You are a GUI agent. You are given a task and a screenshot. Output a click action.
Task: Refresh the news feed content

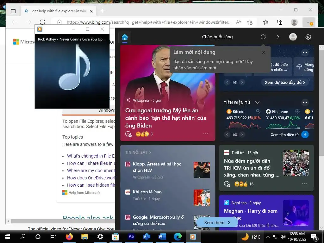pyautogui.click(x=263, y=37)
